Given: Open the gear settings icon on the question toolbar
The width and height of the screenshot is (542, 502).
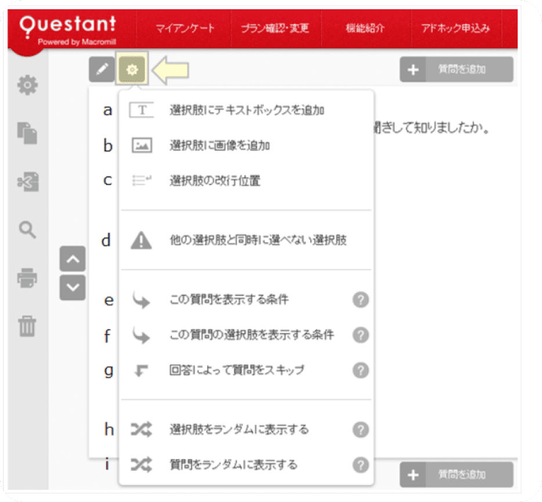Looking at the screenshot, I should coord(133,69).
